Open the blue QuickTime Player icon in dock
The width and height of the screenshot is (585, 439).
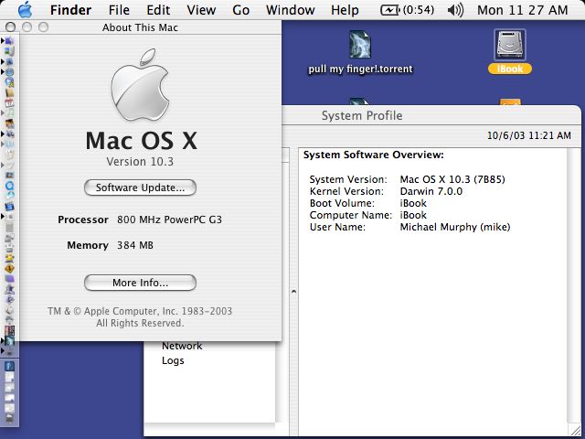tap(9, 185)
